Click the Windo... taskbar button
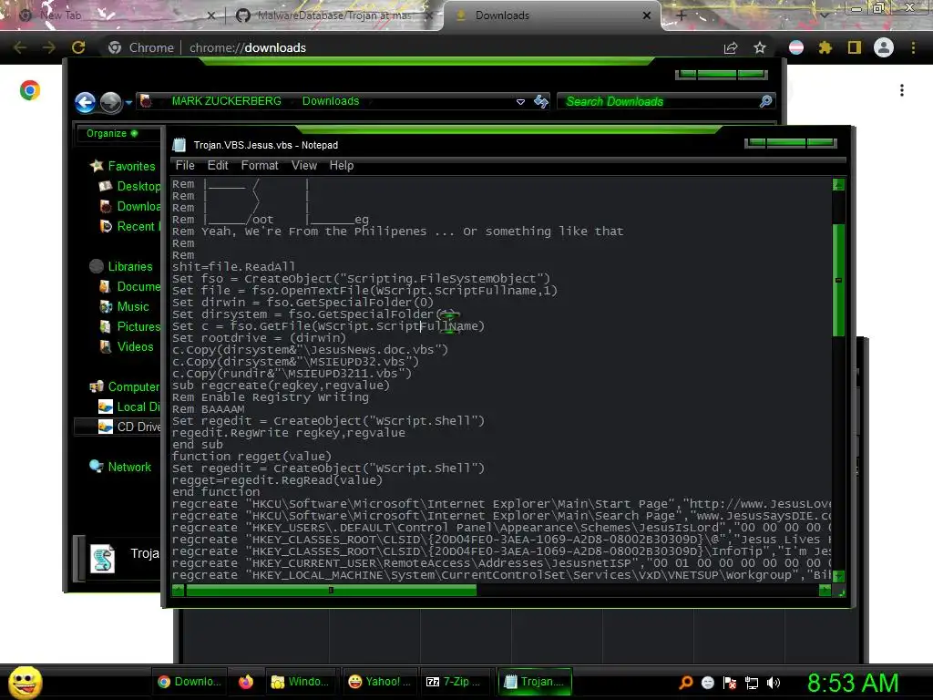This screenshot has height=700, width=933. pos(300,682)
